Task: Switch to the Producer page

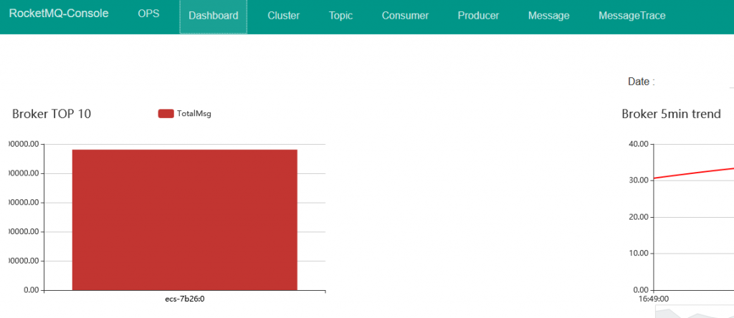Action: pos(478,16)
